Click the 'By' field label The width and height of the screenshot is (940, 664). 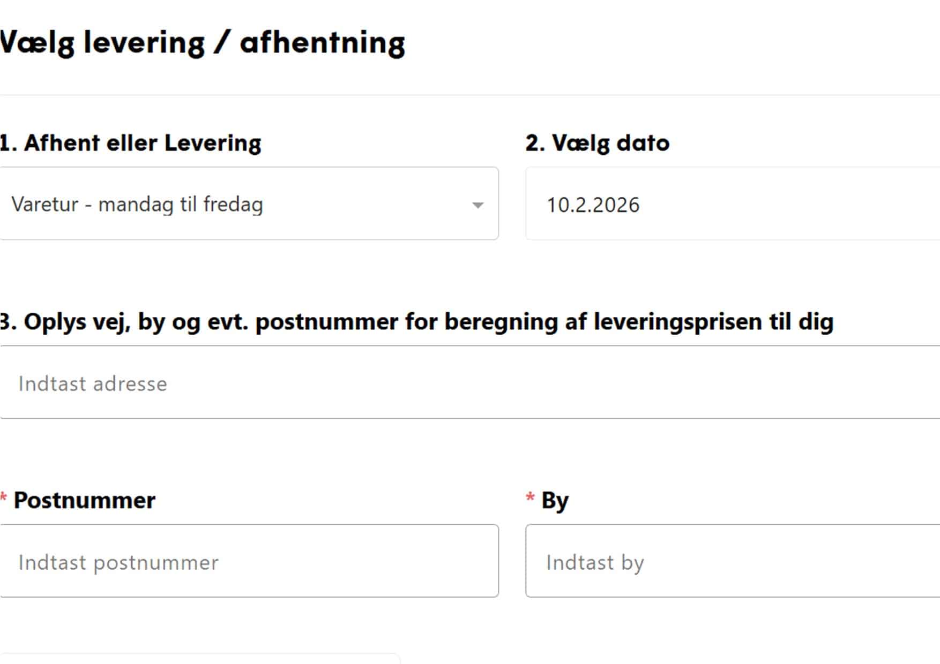coord(555,501)
